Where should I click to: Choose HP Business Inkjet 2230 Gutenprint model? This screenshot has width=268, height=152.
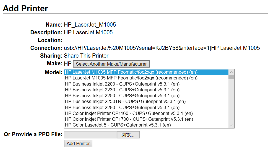point(146,90)
